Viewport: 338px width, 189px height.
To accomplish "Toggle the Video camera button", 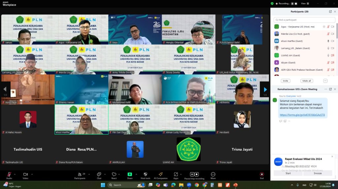I will point(25,175).
